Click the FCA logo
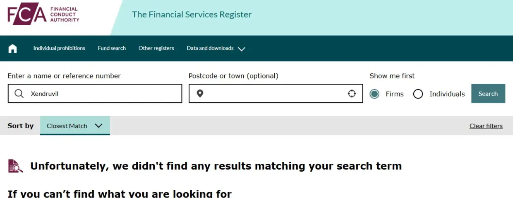Image resolution: width=513 pixels, height=198 pixels. coord(43,15)
